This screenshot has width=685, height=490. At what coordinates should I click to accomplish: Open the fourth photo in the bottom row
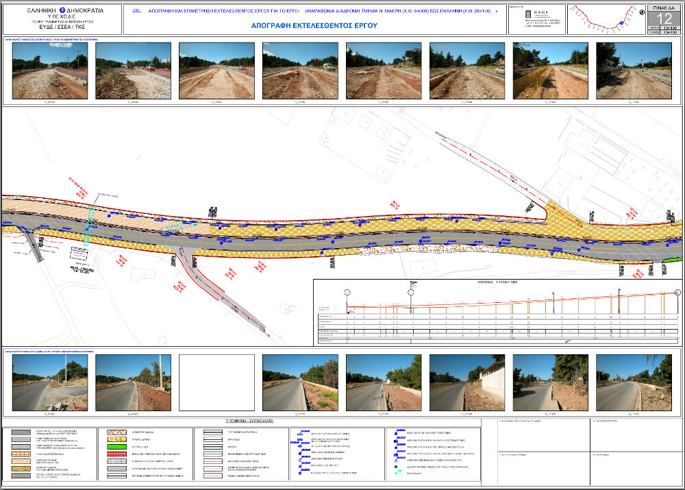coord(300,382)
